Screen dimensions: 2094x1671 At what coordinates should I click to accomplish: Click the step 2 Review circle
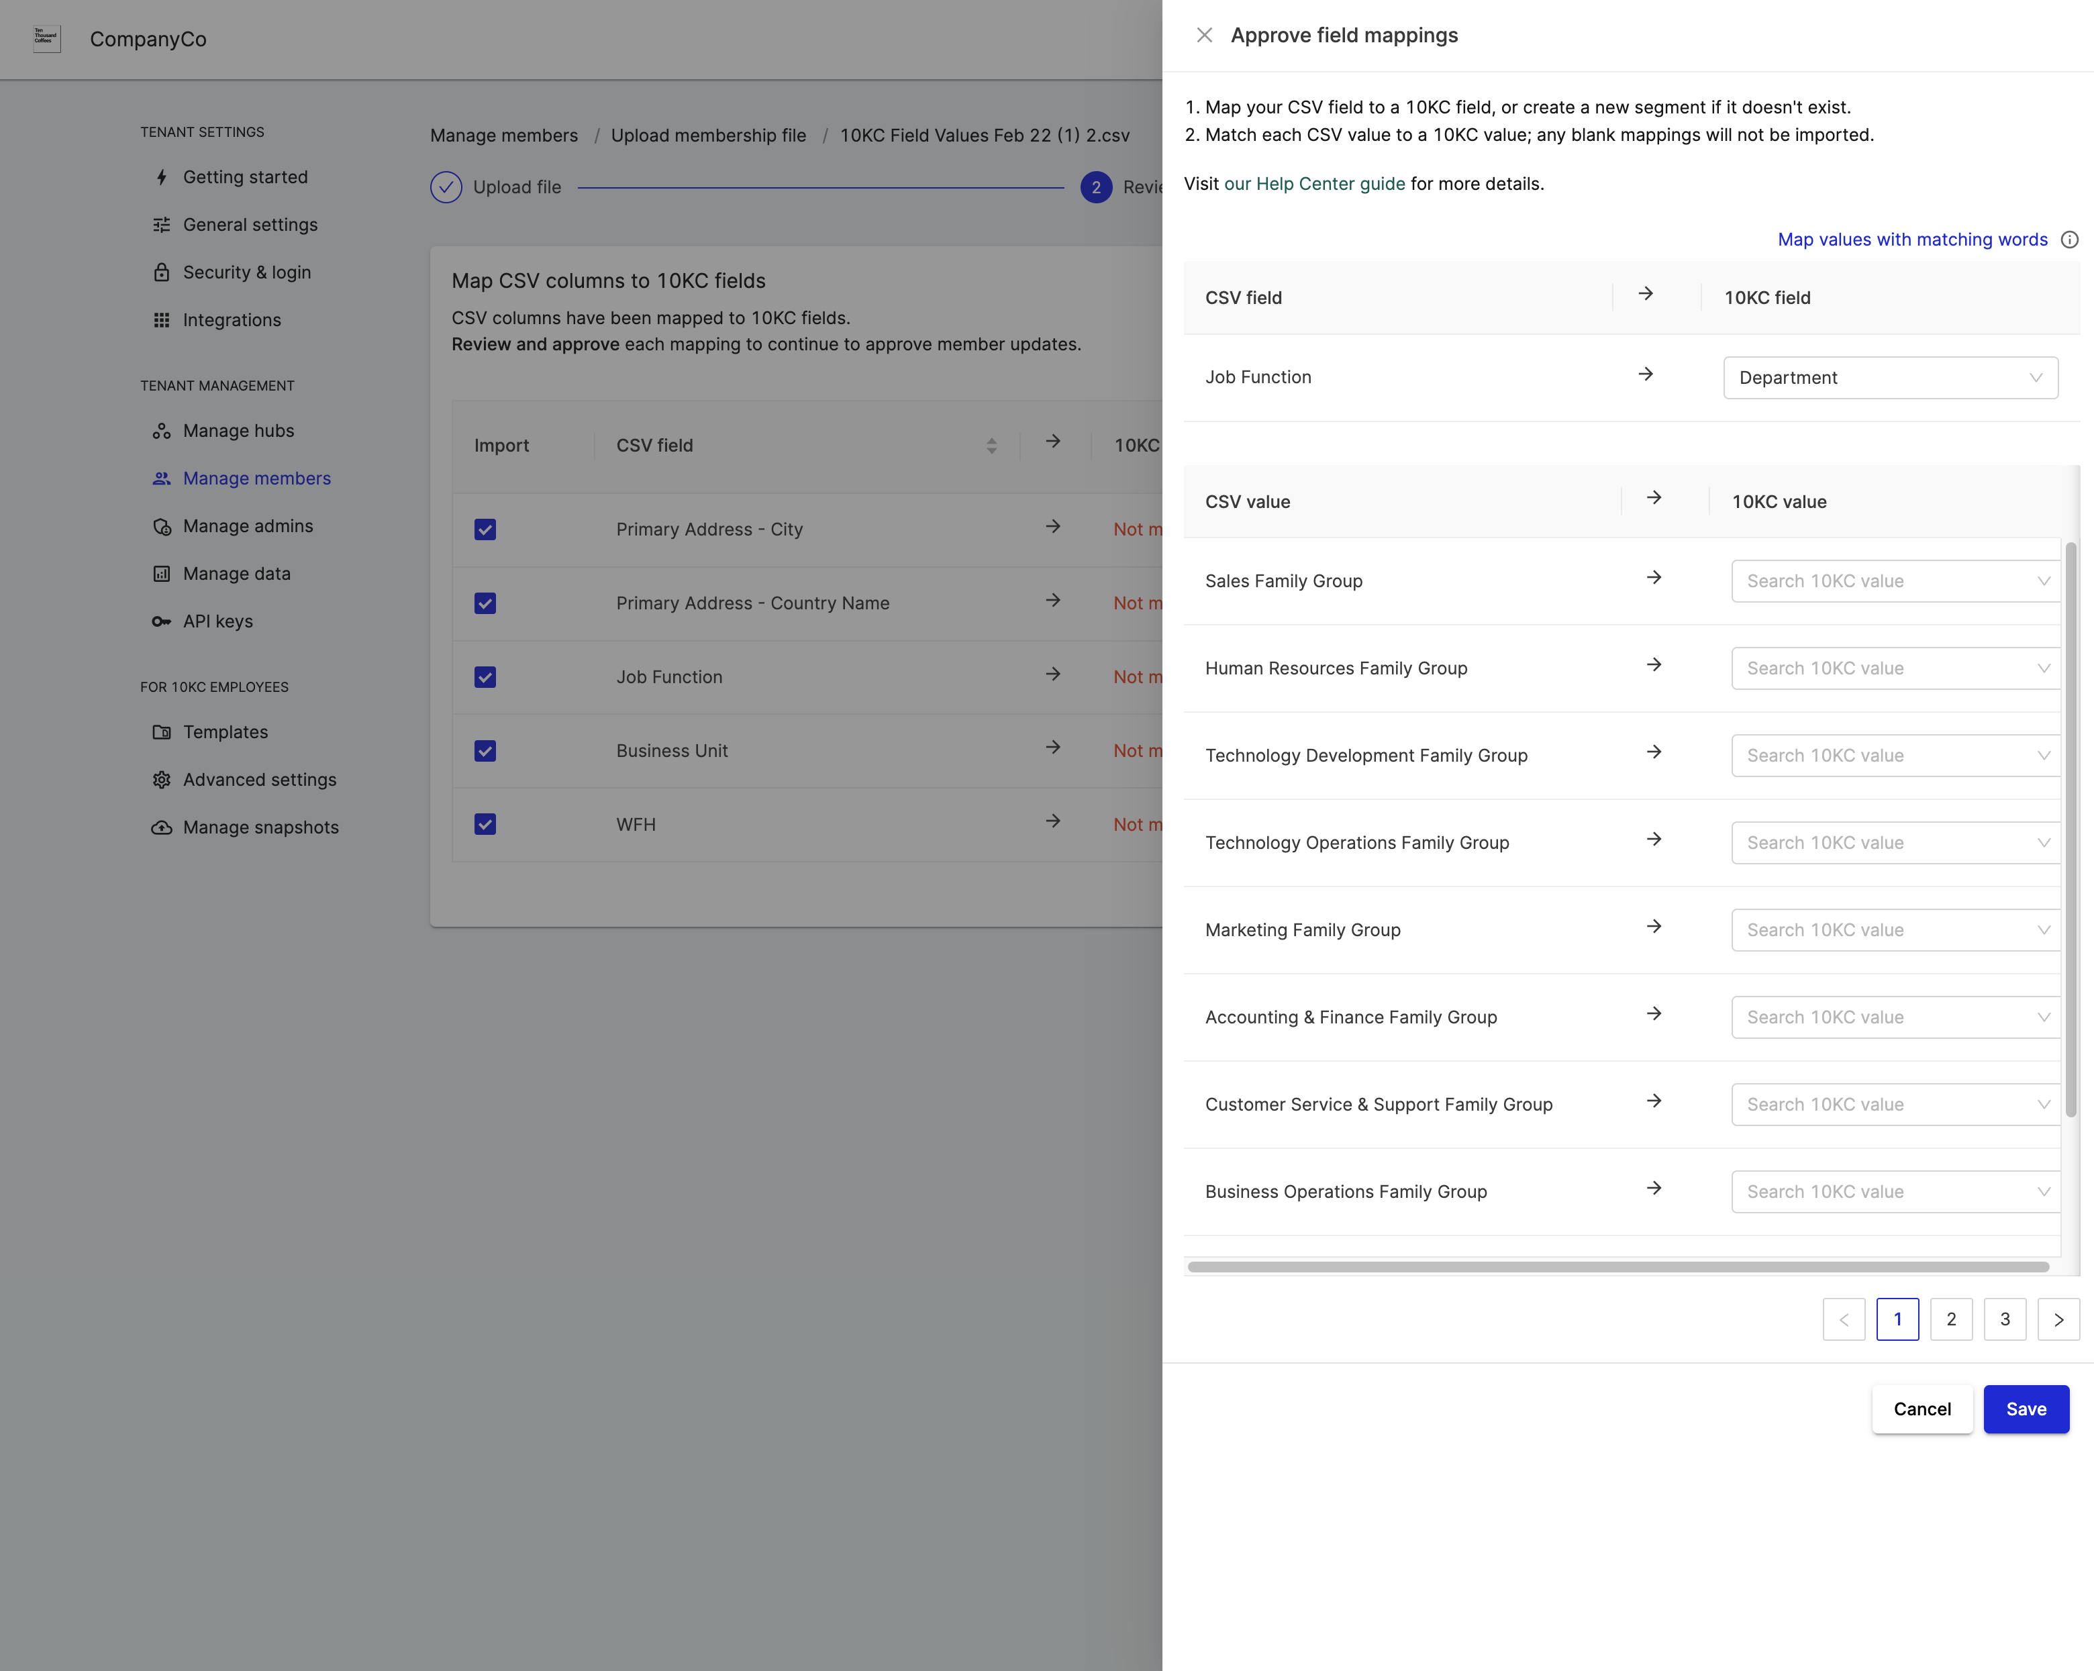coord(1095,187)
